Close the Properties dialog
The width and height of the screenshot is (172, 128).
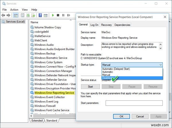click(165, 17)
